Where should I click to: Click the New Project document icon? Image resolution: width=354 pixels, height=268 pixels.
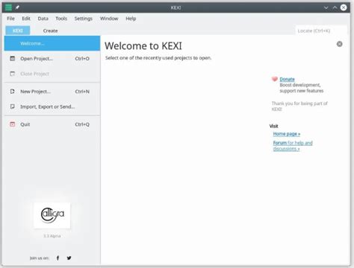pyautogui.click(x=12, y=92)
